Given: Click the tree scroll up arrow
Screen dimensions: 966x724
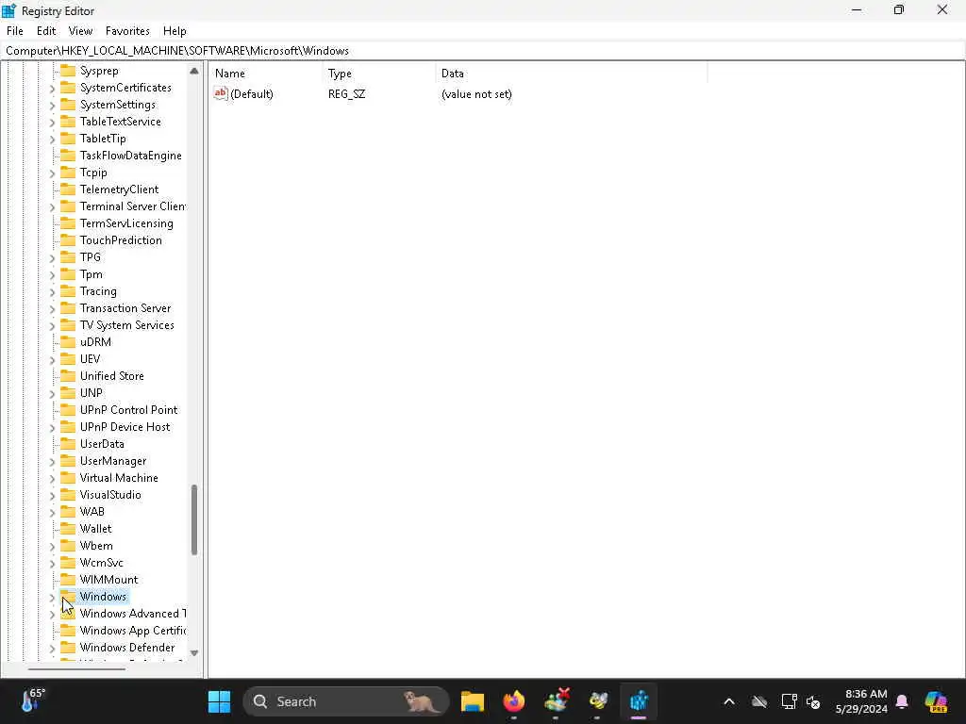Looking at the screenshot, I should point(194,71).
